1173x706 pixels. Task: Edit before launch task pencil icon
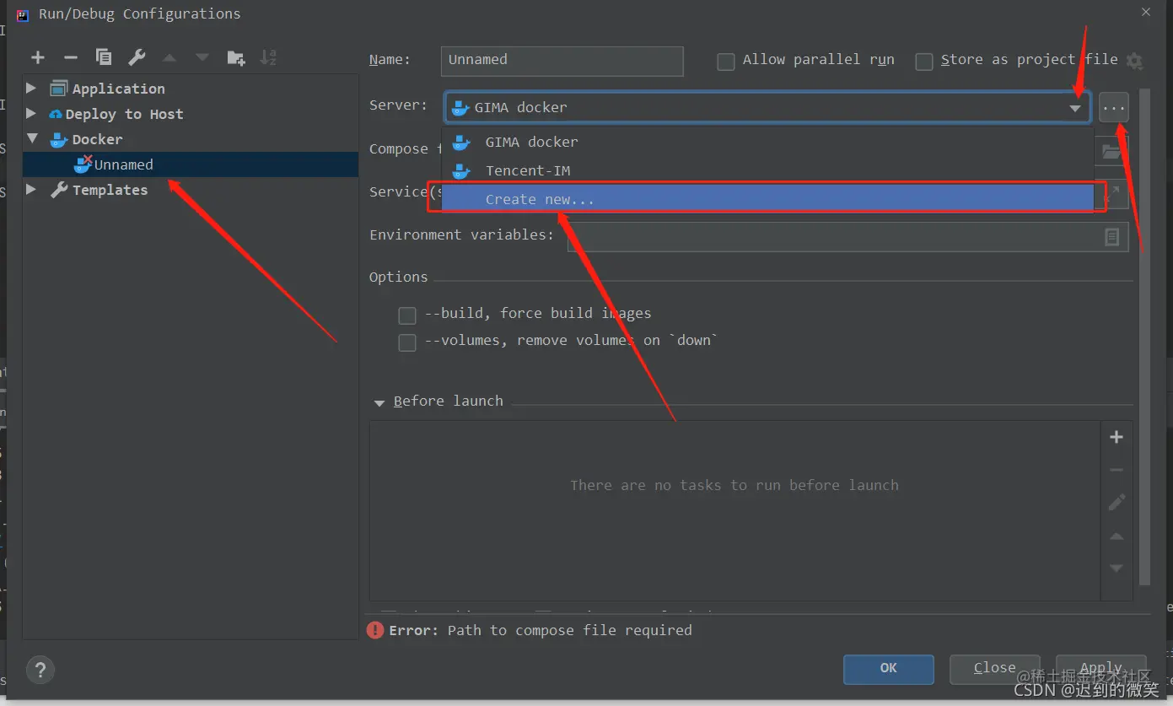tap(1117, 503)
